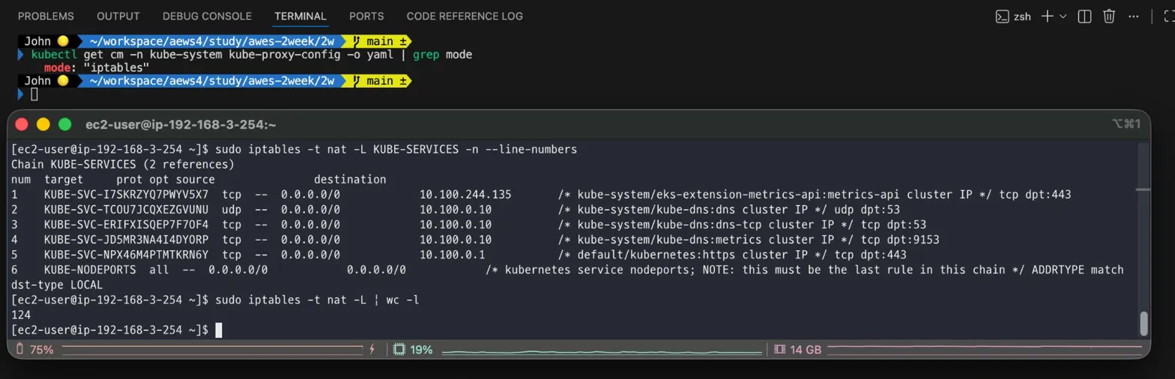Image resolution: width=1175 pixels, height=379 pixels.
Task: Click the CPU chip icon at 19%
Action: (x=399, y=349)
